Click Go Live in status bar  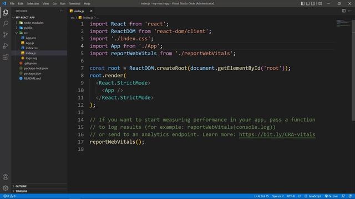(332, 196)
